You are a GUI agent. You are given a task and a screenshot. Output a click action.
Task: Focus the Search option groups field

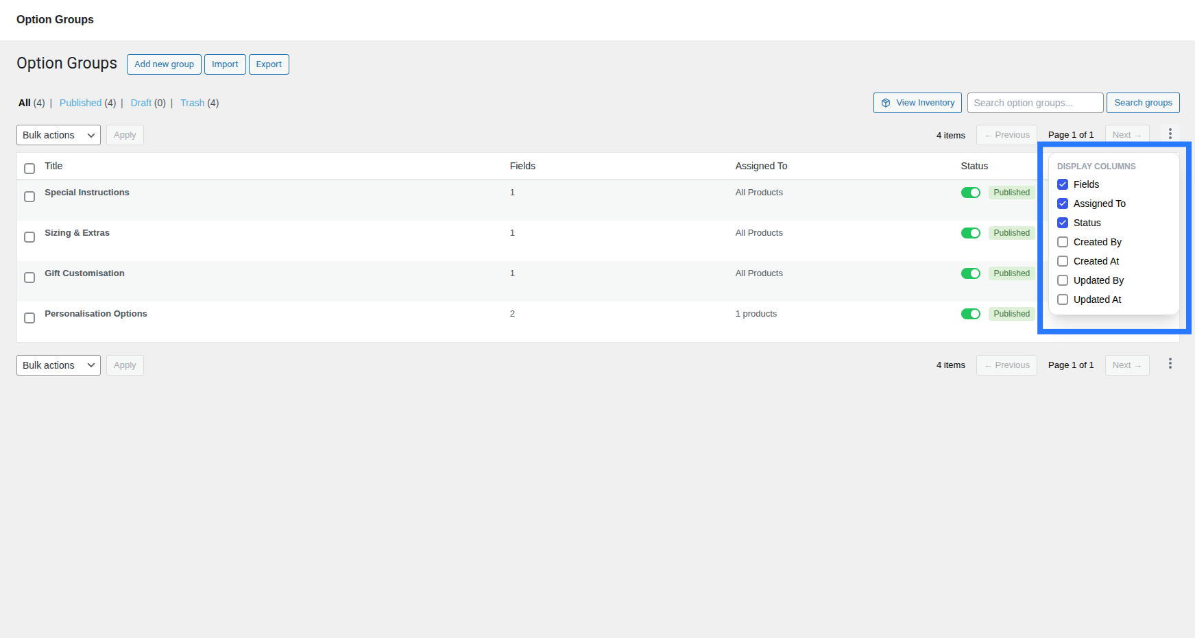pos(1035,103)
